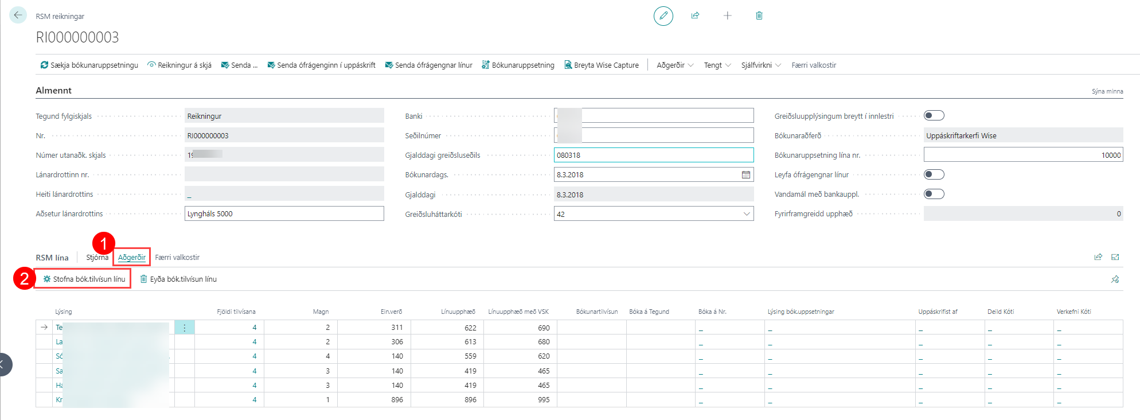Click the pin icon in RSM lína toolbar
This screenshot has width=1140, height=420.
(1115, 279)
